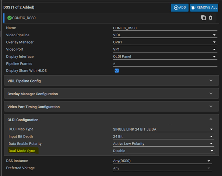222x176 pixels.
Task: Delete CONFIG_DSS0 with the trash icon
Action: [211, 18]
